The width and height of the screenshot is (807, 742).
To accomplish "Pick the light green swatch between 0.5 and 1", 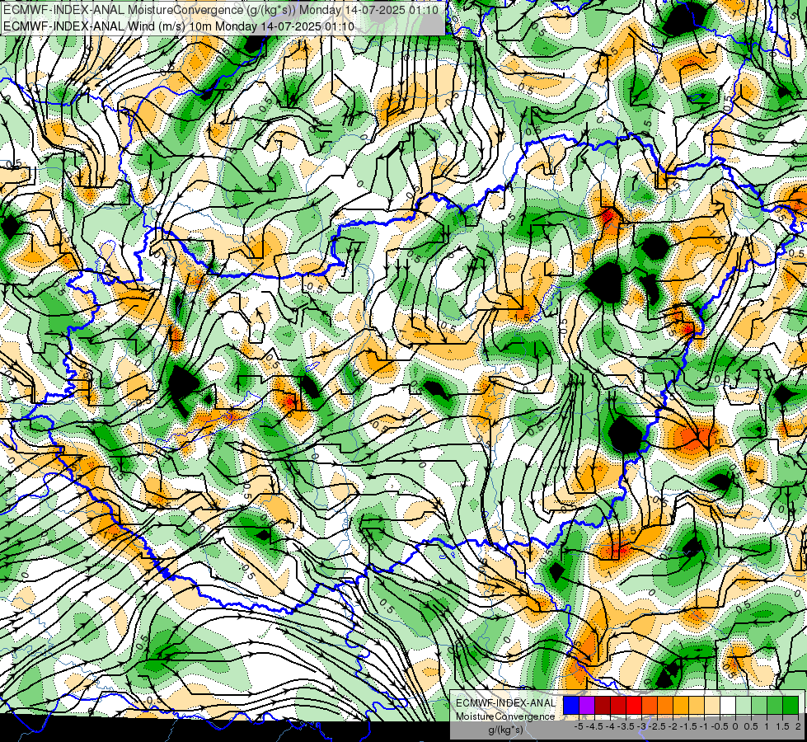I will point(759,705).
